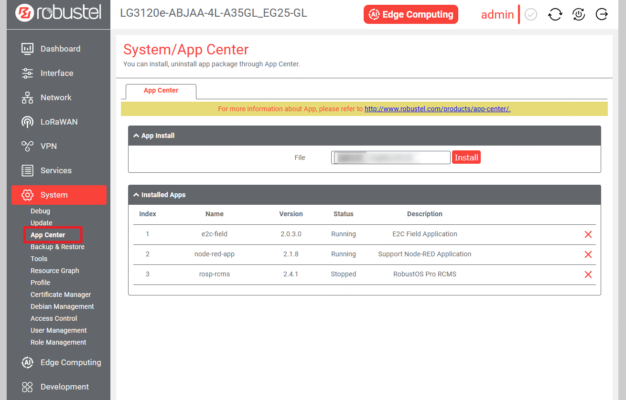This screenshot has height=400, width=626.
Task: Click Support Node-RED Application description
Action: pyautogui.click(x=425, y=254)
